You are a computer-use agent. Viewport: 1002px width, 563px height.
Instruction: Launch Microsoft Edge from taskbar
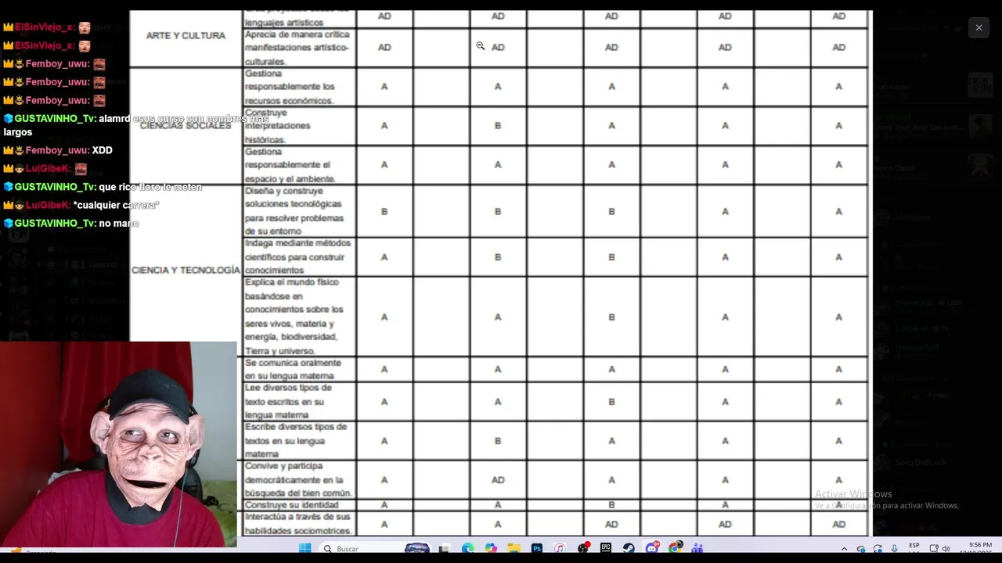[x=468, y=549]
